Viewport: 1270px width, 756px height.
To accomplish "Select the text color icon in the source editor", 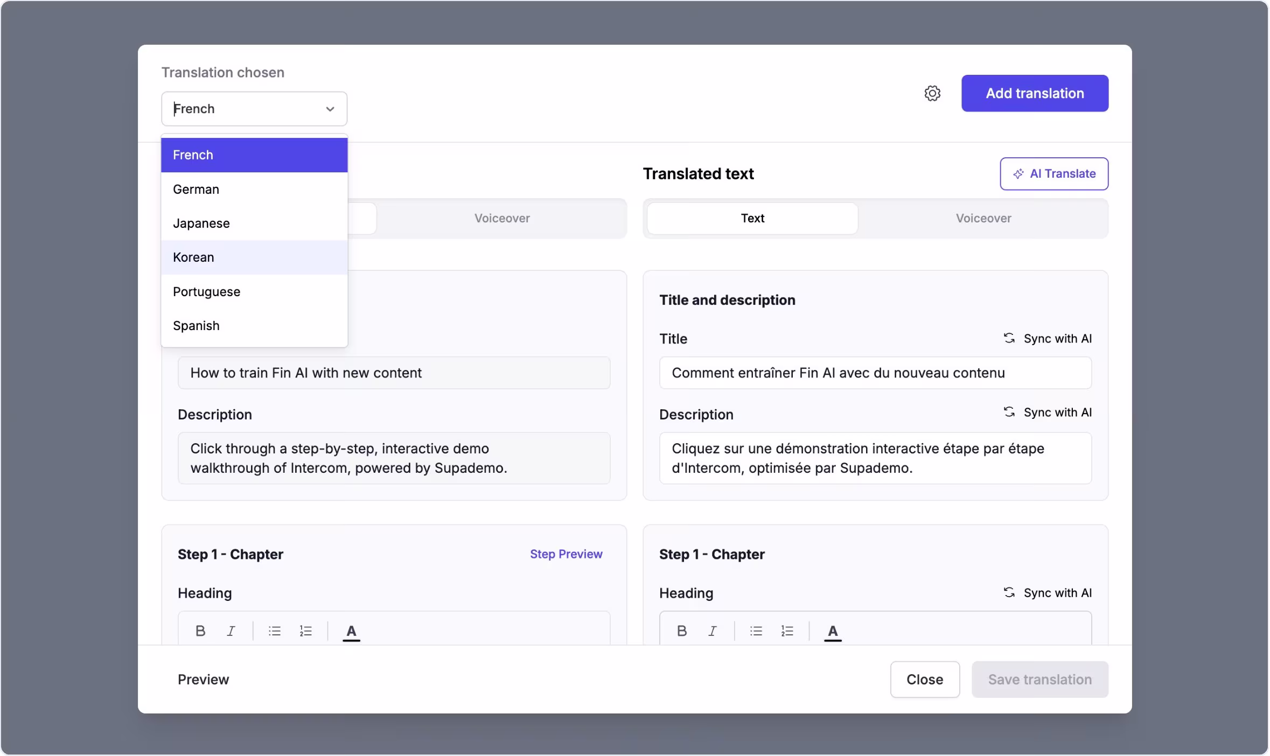I will (x=351, y=631).
